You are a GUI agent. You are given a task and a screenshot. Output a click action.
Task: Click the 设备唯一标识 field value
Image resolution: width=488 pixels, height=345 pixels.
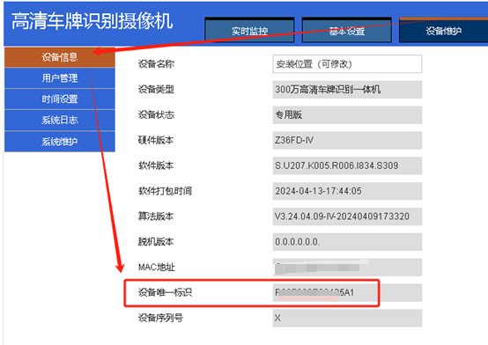point(347,292)
